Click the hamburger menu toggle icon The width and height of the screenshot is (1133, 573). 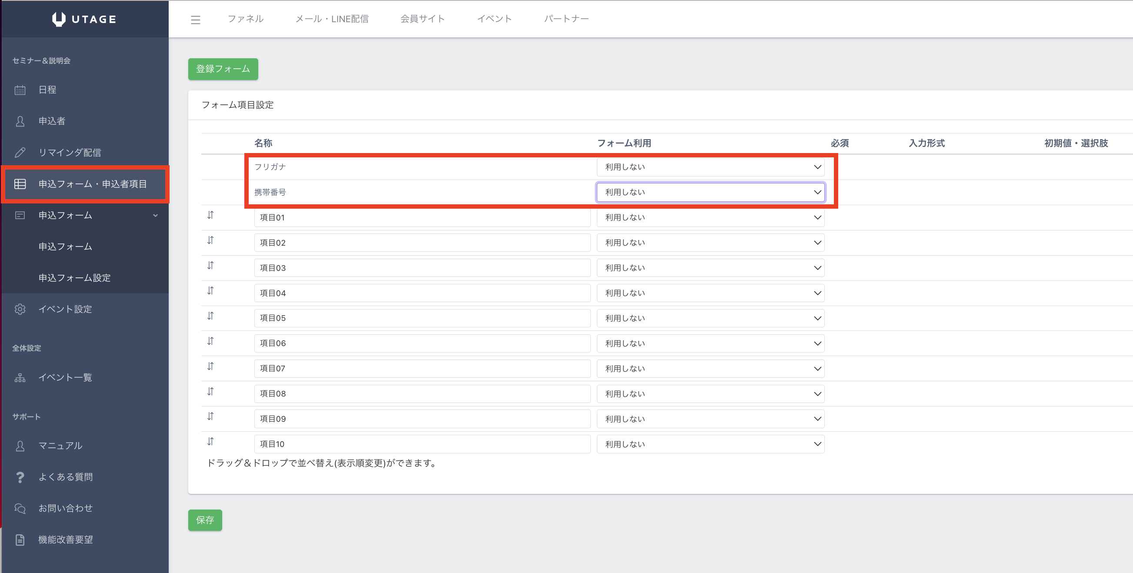tap(195, 20)
